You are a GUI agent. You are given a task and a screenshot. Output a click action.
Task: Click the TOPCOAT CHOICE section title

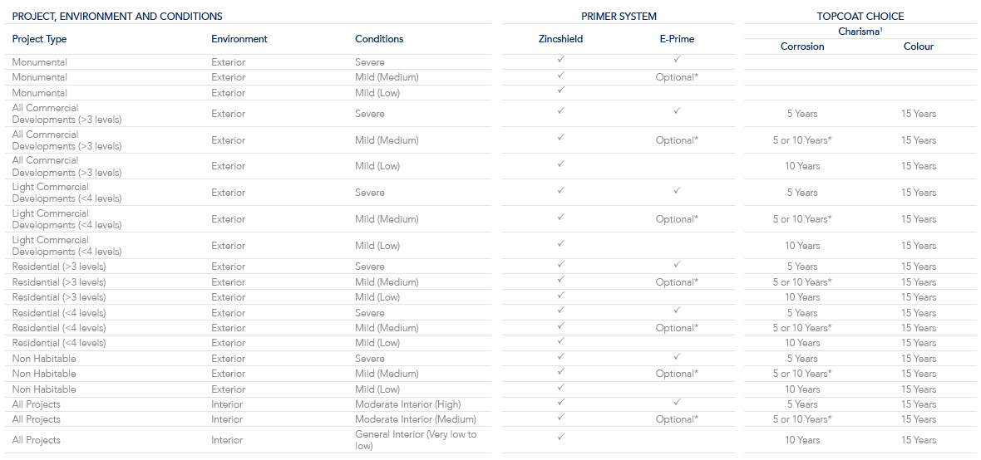[x=860, y=16]
